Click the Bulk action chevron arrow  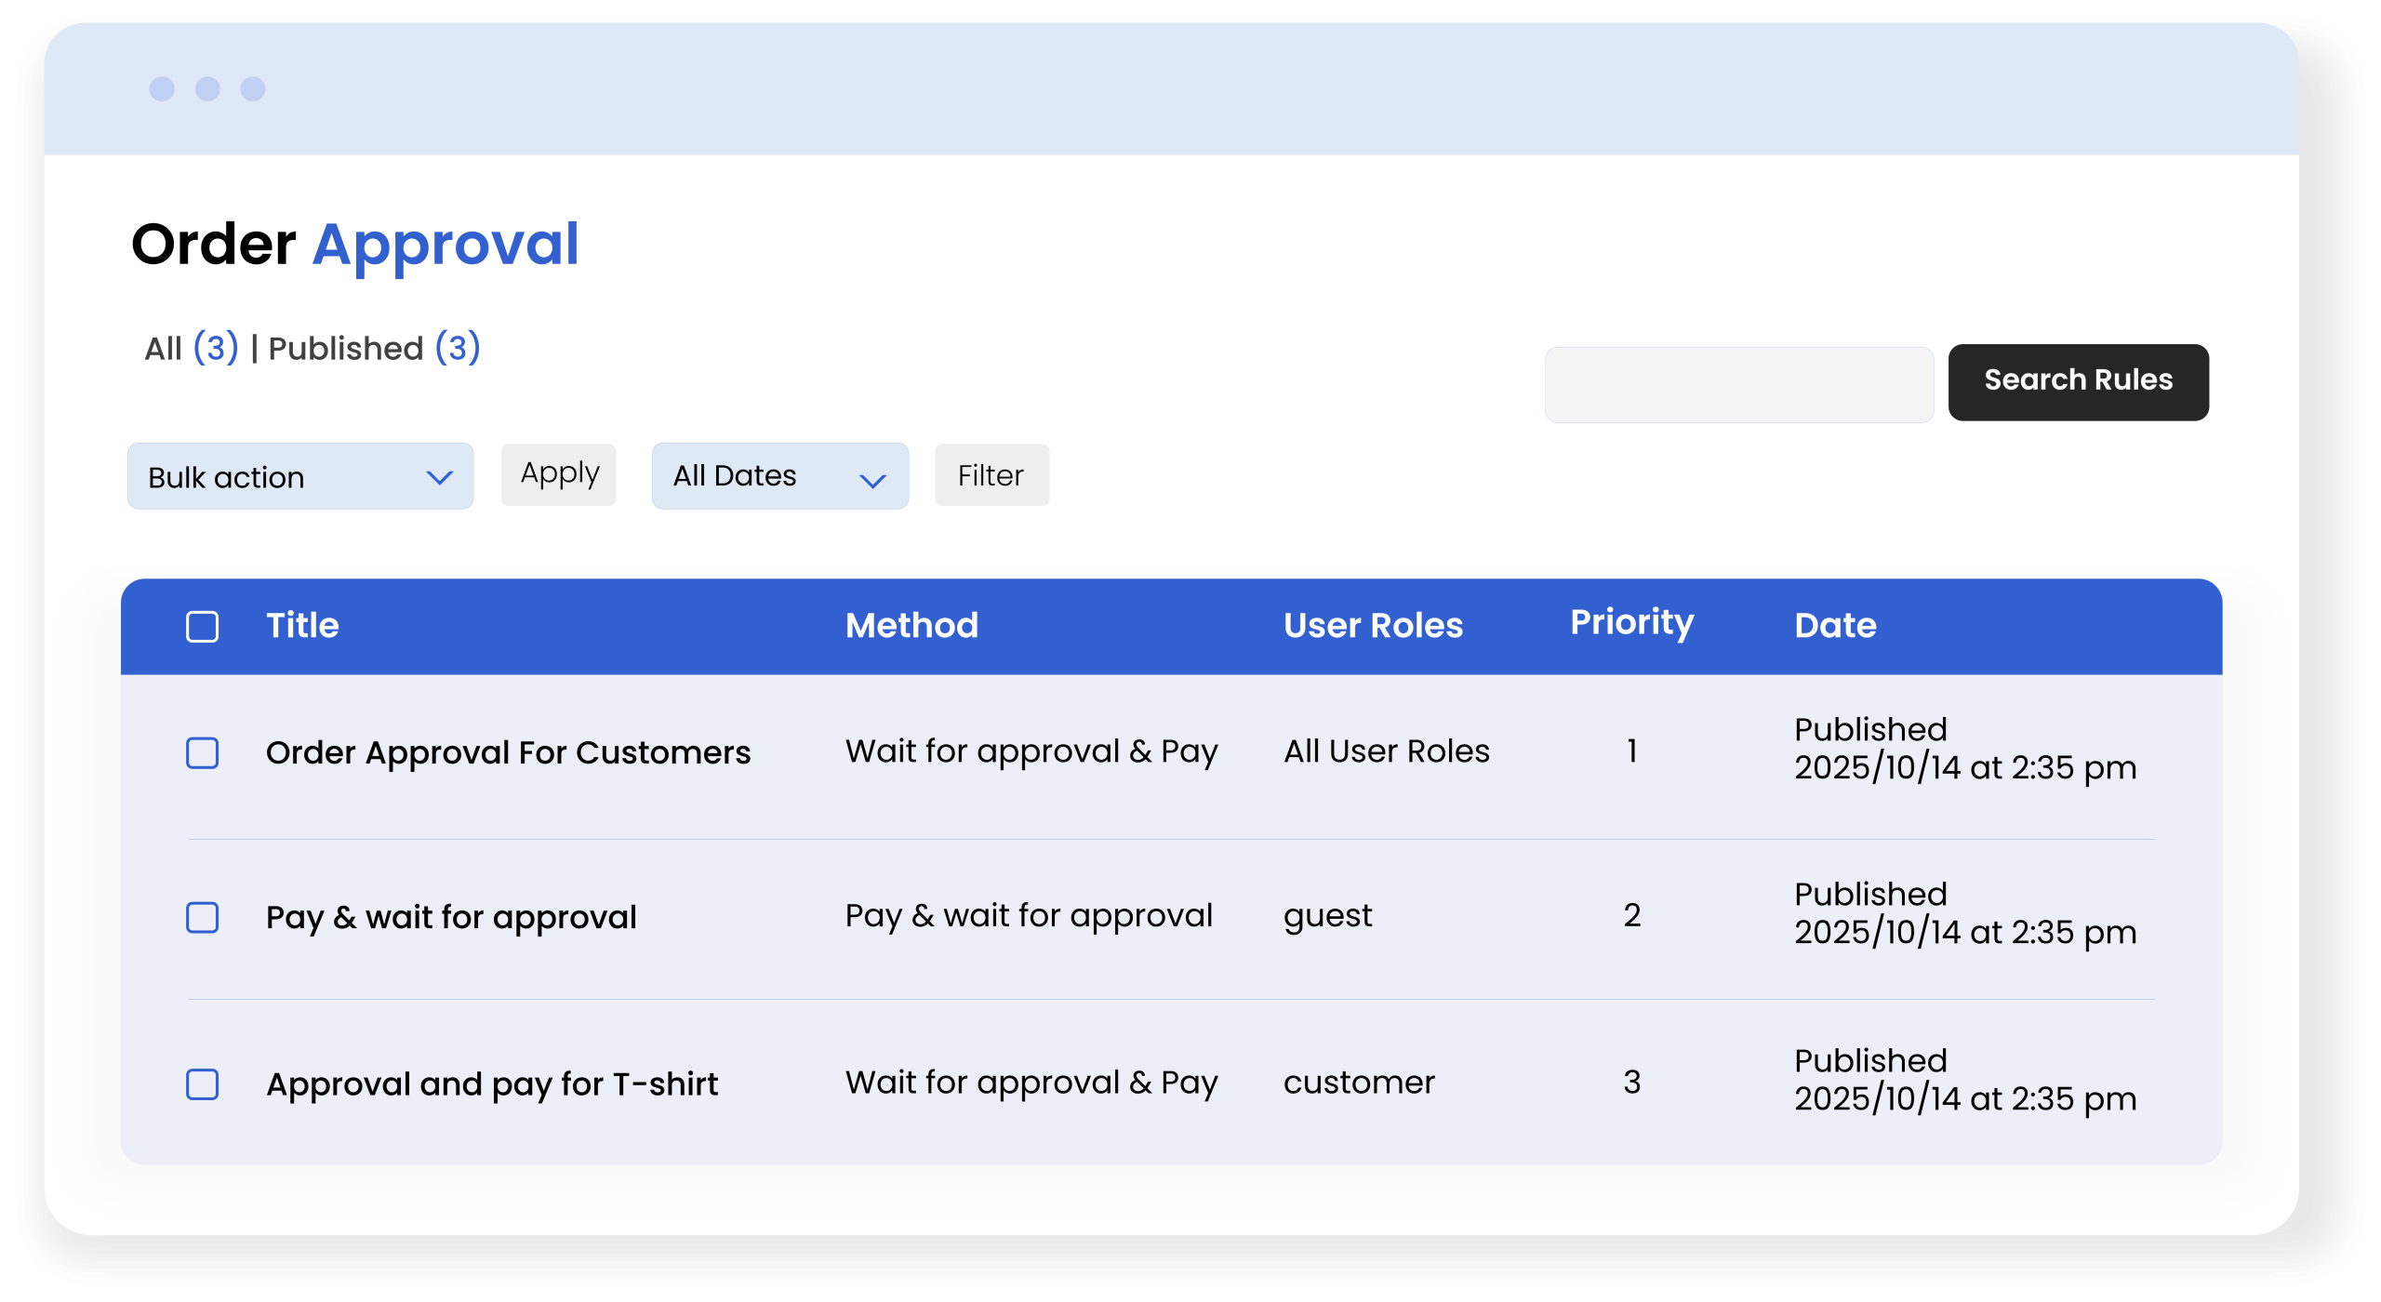[x=439, y=478]
